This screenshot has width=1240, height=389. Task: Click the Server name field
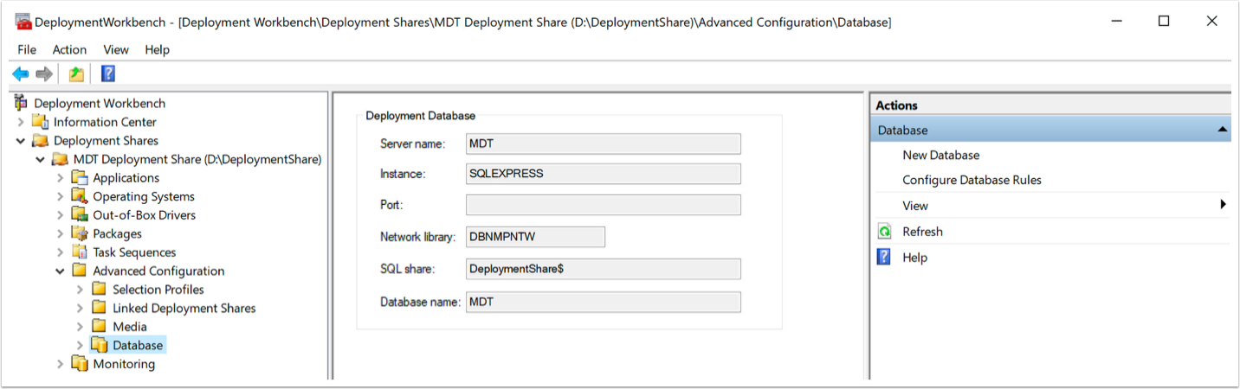(x=604, y=143)
